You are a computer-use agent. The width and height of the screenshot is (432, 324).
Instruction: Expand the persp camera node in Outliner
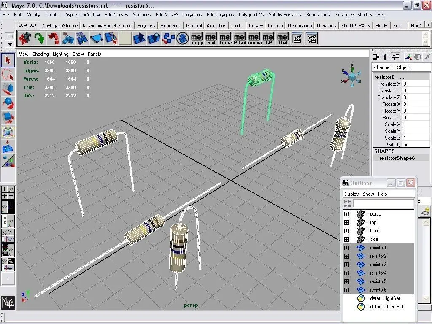(x=347, y=214)
